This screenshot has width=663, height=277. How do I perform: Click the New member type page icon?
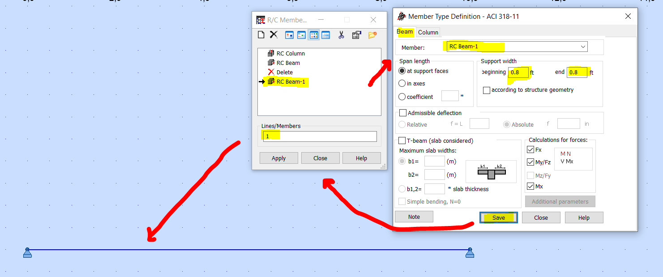pyautogui.click(x=261, y=34)
